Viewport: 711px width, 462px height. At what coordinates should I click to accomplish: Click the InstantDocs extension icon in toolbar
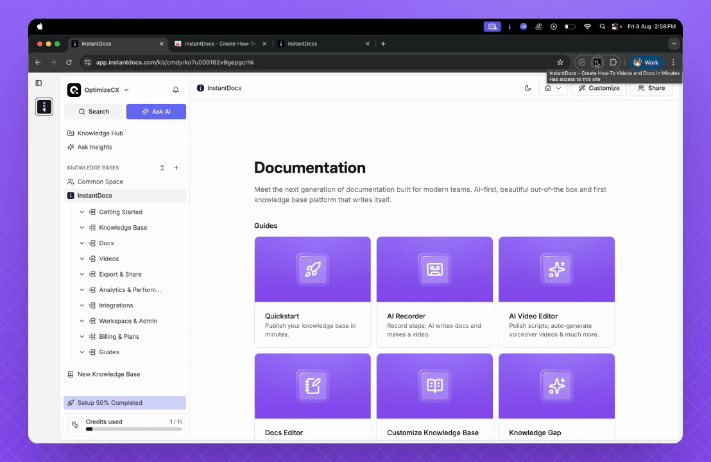click(x=597, y=62)
